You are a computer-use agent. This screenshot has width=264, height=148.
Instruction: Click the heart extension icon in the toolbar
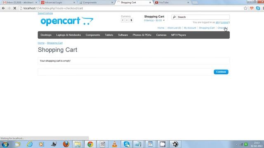252,8
